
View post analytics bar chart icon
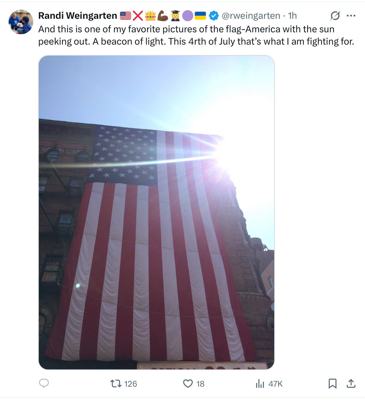click(260, 384)
